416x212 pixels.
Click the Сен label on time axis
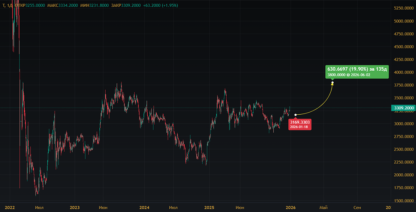(357, 207)
